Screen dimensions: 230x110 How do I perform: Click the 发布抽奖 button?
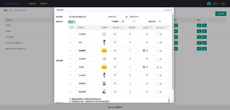click(x=221, y=13)
